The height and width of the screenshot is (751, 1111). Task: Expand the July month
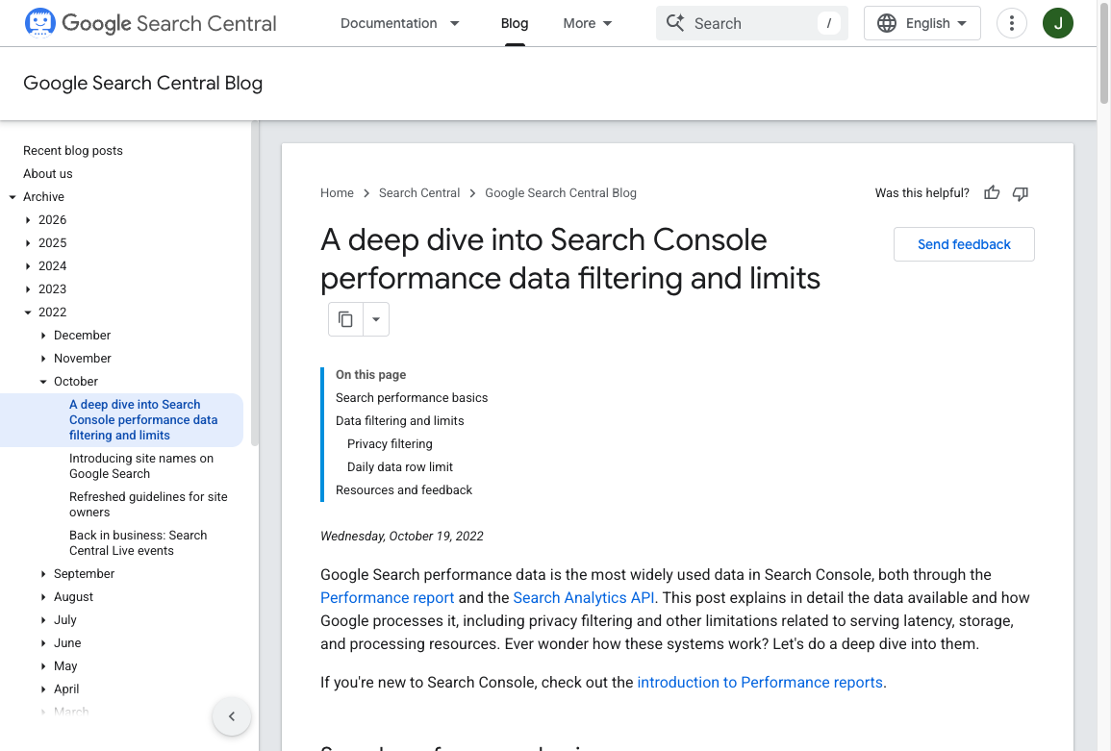pyautogui.click(x=43, y=620)
